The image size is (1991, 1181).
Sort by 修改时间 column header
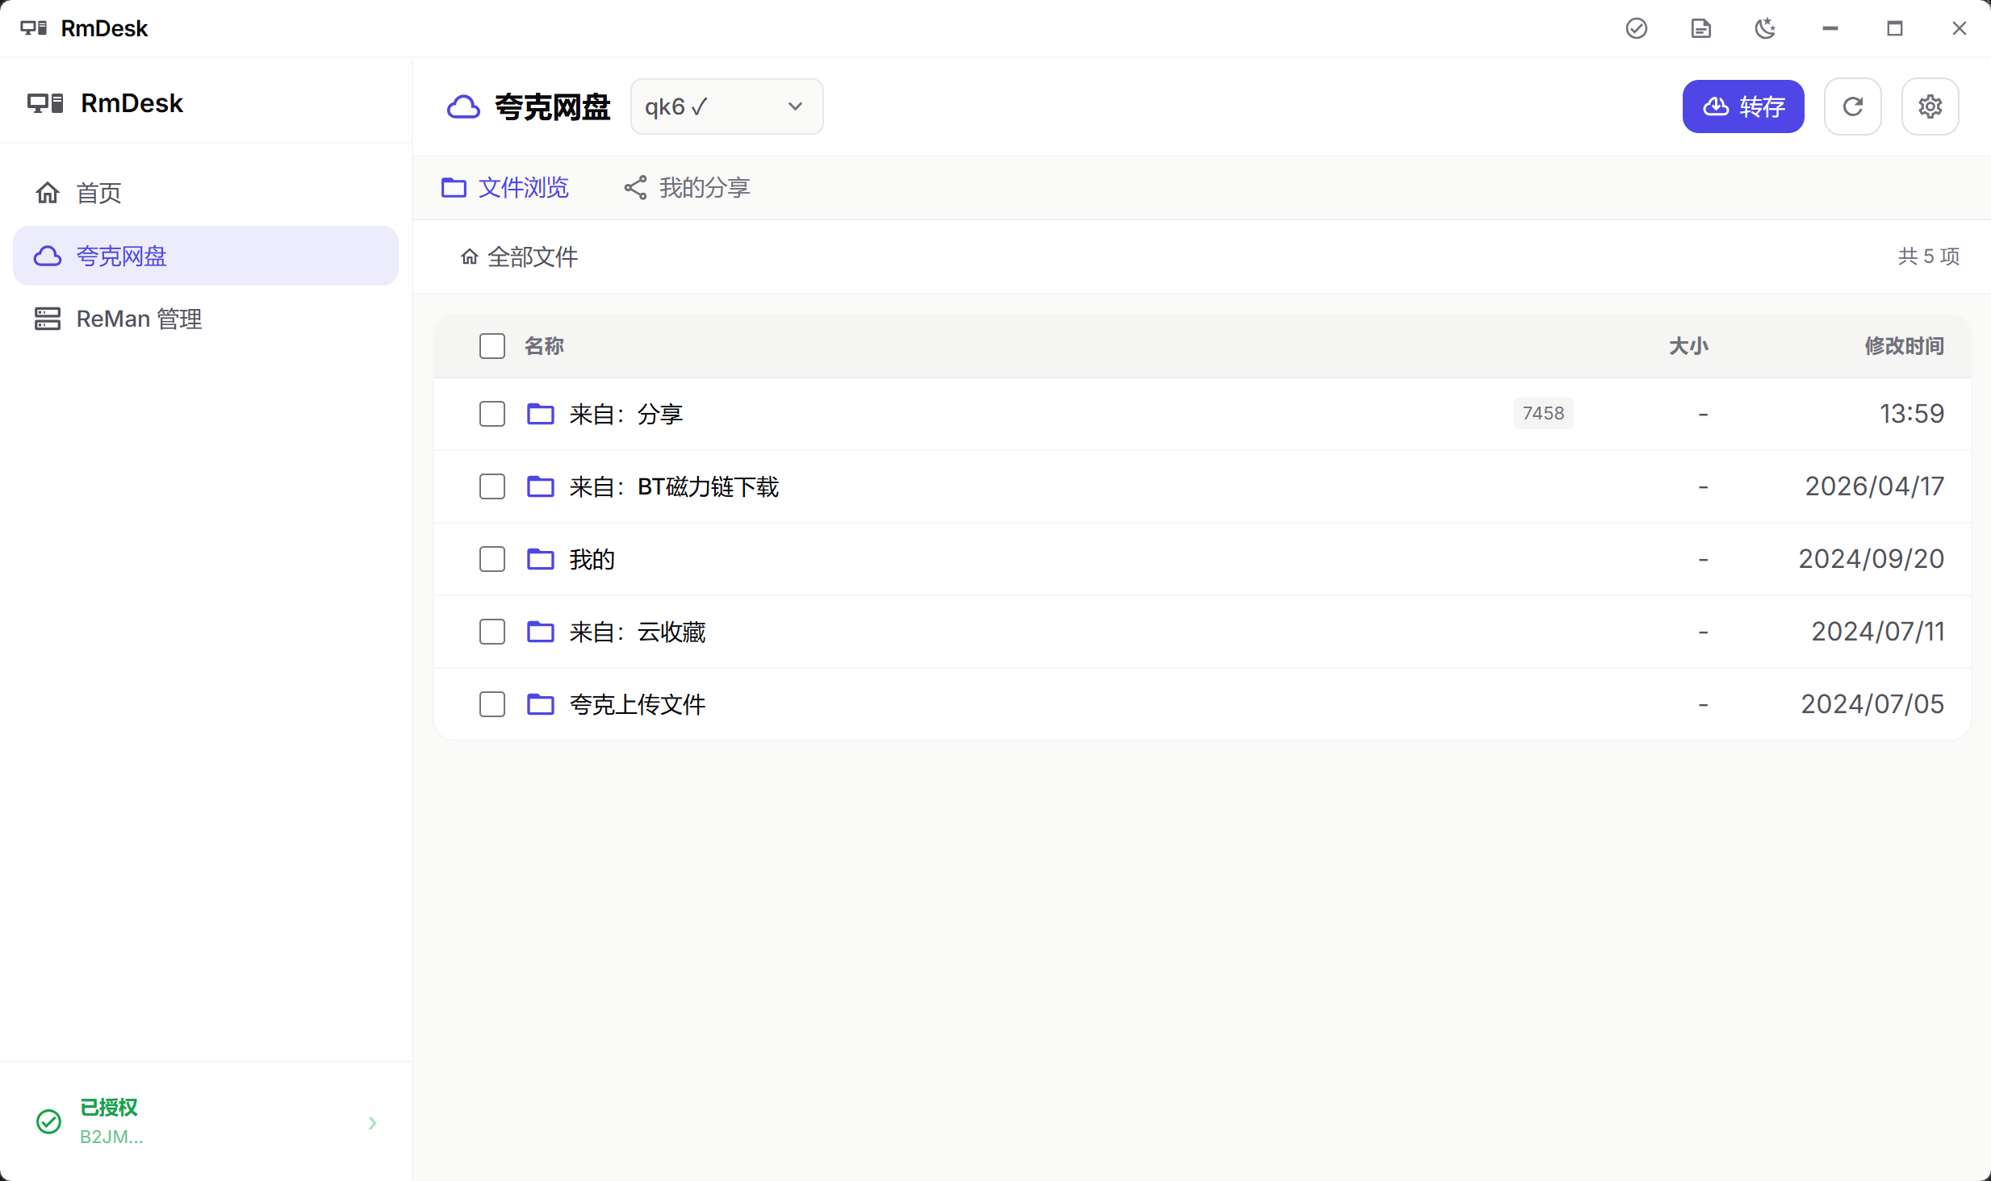[x=1904, y=346]
